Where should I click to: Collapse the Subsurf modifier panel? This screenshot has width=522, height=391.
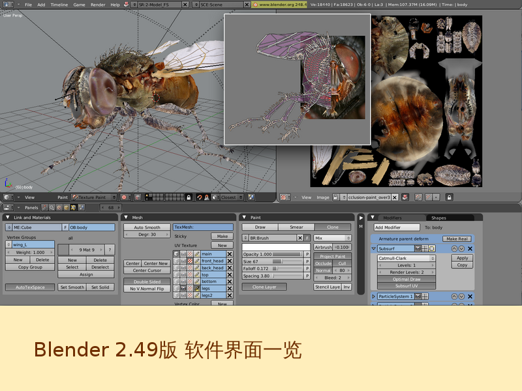(x=374, y=249)
